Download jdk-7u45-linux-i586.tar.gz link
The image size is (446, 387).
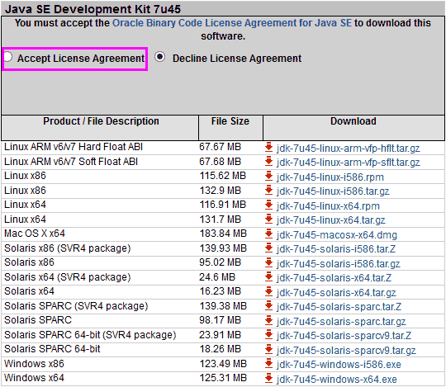coord(333,191)
